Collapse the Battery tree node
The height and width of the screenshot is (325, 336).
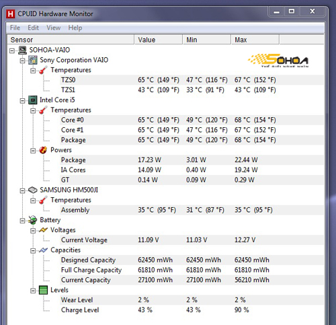[x=22, y=221]
